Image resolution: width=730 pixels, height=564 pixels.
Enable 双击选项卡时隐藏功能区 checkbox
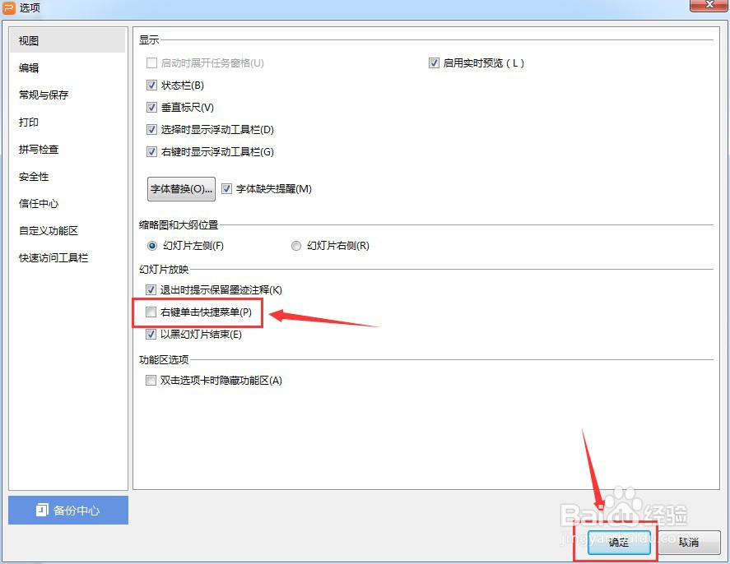(x=151, y=381)
